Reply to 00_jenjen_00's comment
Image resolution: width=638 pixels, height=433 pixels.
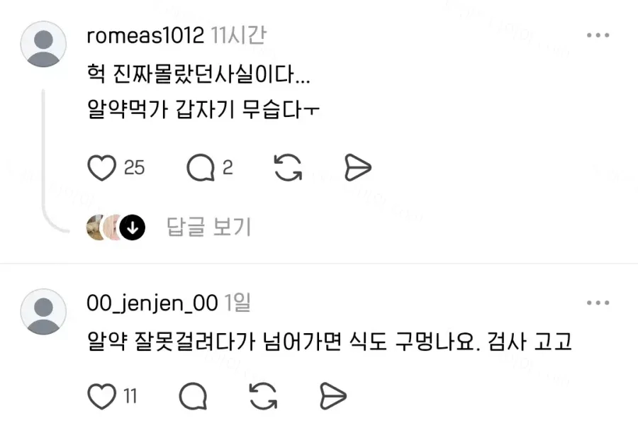(193, 396)
